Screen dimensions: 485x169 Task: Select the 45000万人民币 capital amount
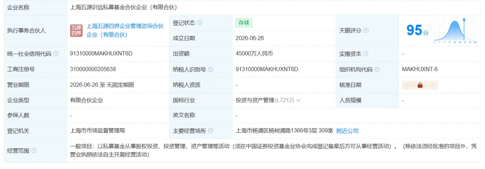(254, 54)
